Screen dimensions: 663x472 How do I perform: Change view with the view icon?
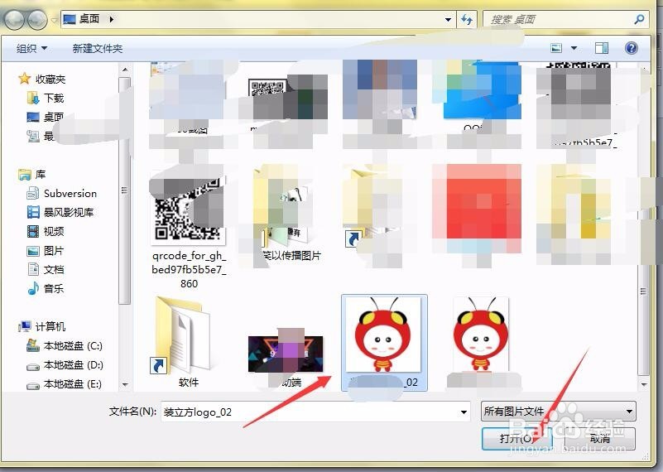[556, 48]
